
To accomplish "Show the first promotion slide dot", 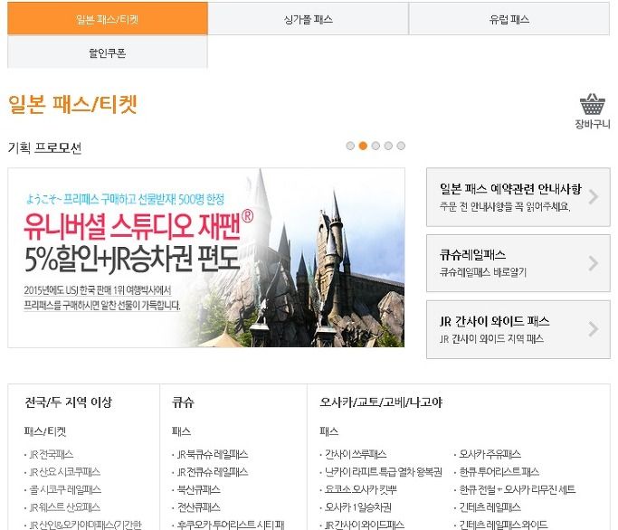I will tap(350, 146).
